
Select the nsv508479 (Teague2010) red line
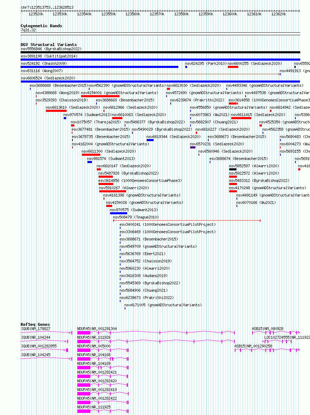click(x=187, y=221)
